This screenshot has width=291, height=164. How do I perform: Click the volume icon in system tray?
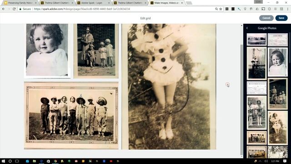[266, 161]
